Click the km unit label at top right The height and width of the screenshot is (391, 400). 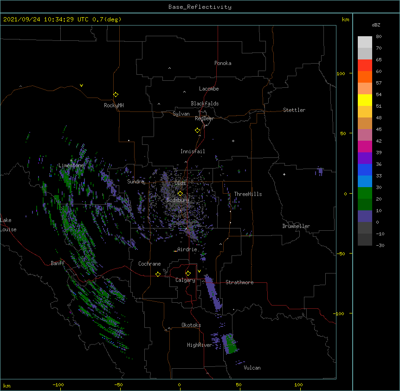point(345,20)
